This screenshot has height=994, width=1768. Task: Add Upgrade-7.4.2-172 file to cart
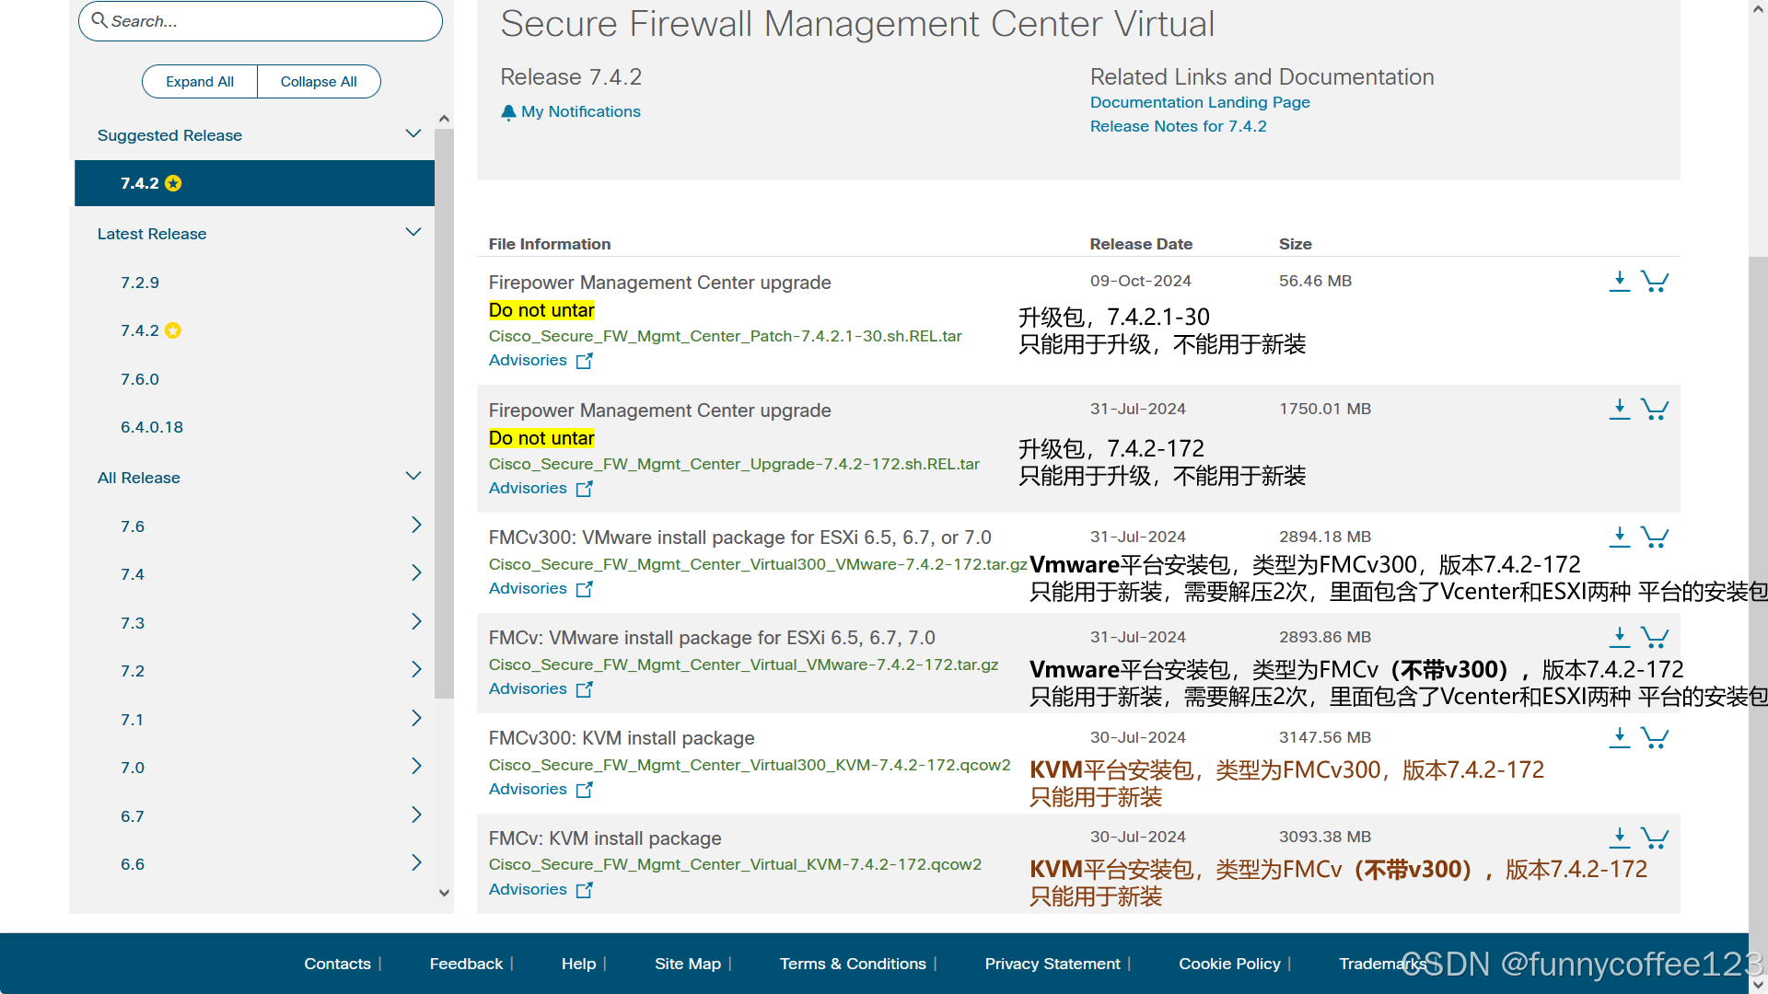(x=1655, y=409)
